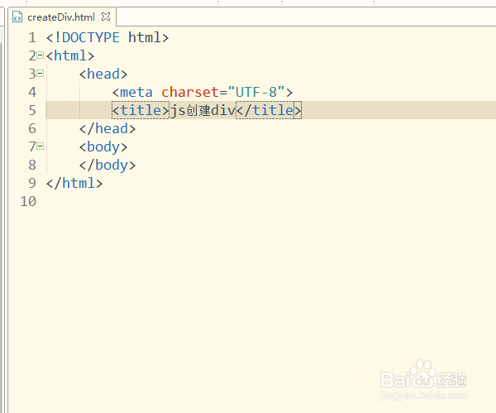
Task: Click the closing </html> tag
Action: [74, 184]
